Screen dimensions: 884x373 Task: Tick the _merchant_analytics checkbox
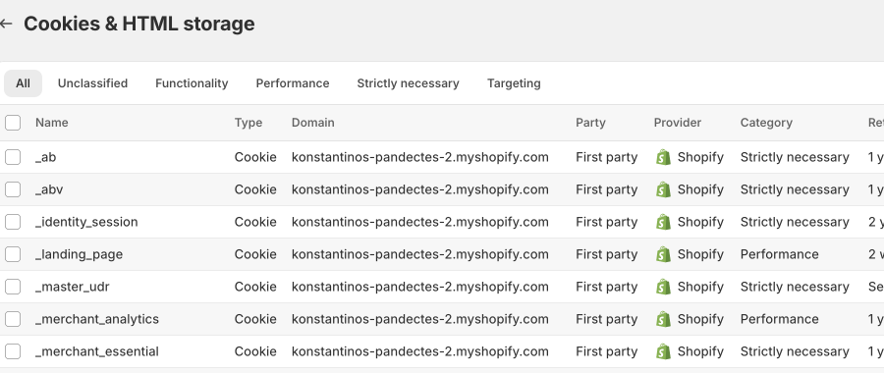click(13, 319)
